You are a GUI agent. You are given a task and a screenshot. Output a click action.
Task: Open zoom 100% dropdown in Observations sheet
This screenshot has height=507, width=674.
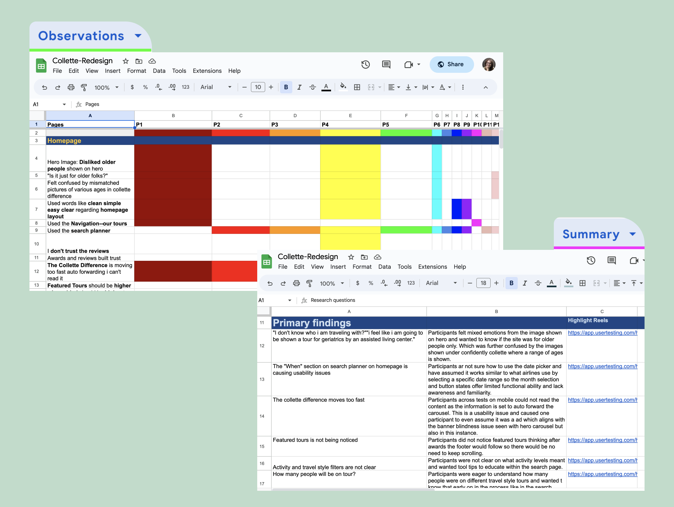click(106, 87)
